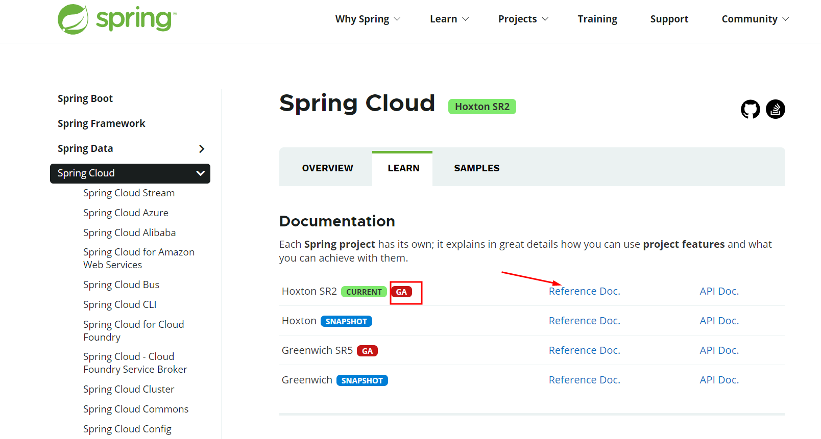This screenshot has height=439, width=821.
Task: Collapse the Spring Cloud sidebar section
Action: point(201,173)
